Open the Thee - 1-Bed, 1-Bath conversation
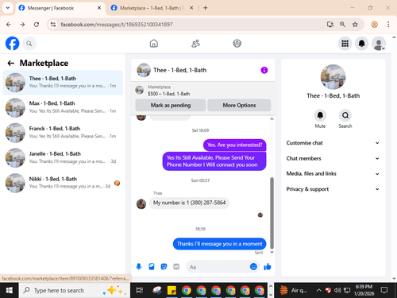This screenshot has width=397, height=298. (63, 83)
